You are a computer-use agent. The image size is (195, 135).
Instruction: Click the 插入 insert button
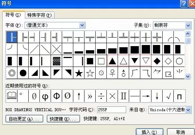(149, 132)
